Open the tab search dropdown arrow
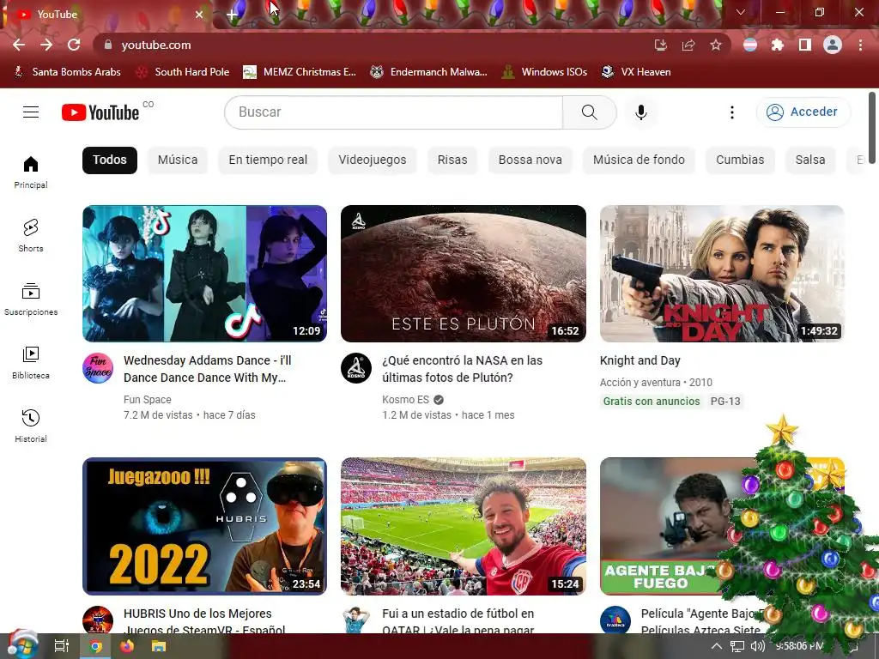Viewport: 879px width, 659px height. pyautogui.click(x=741, y=12)
